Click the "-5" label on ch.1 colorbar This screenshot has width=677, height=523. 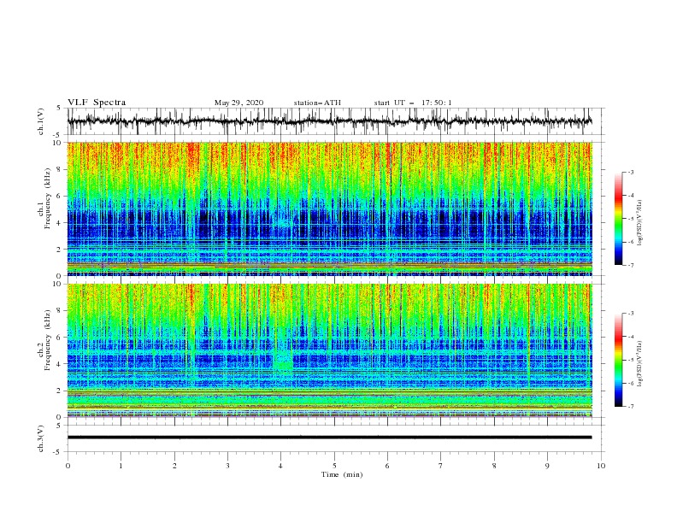pyautogui.click(x=630, y=219)
